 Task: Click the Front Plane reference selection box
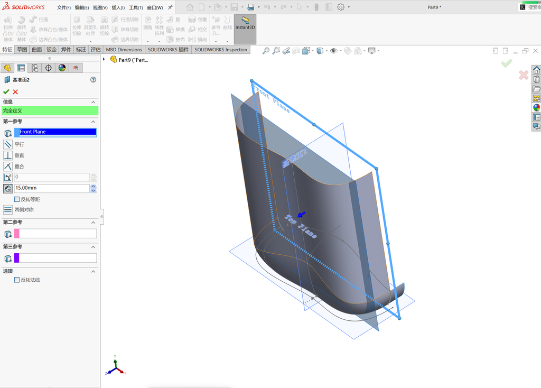[55, 132]
